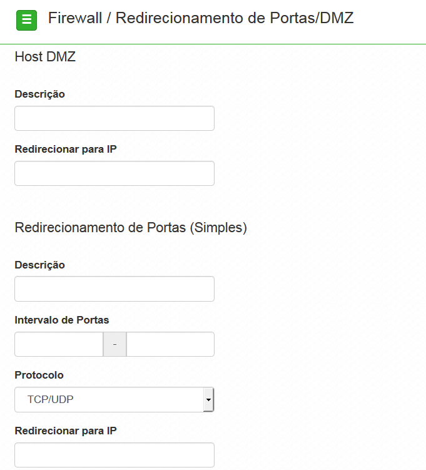The image size is (426, 470).
Task: Click the Host DMZ section heading
Action: (x=45, y=57)
